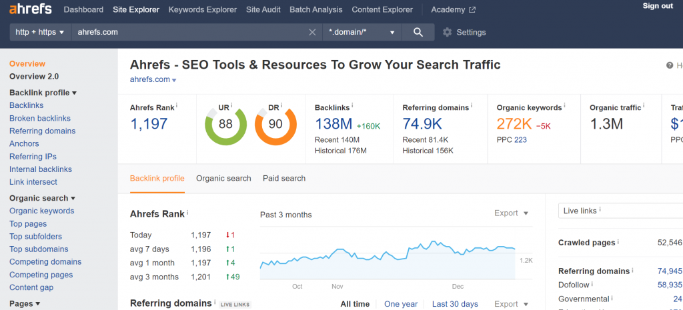Click info icon beside Governmental

coord(612,297)
